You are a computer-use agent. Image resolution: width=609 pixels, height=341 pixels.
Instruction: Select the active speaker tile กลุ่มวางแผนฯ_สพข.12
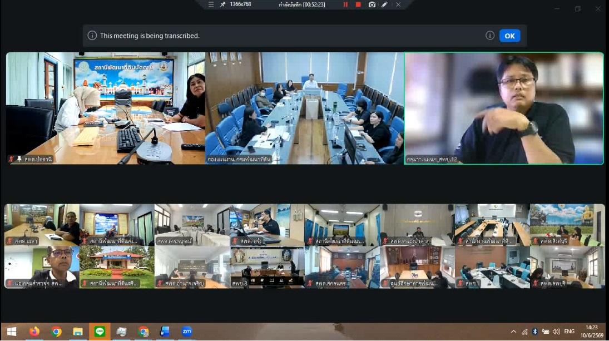point(504,108)
